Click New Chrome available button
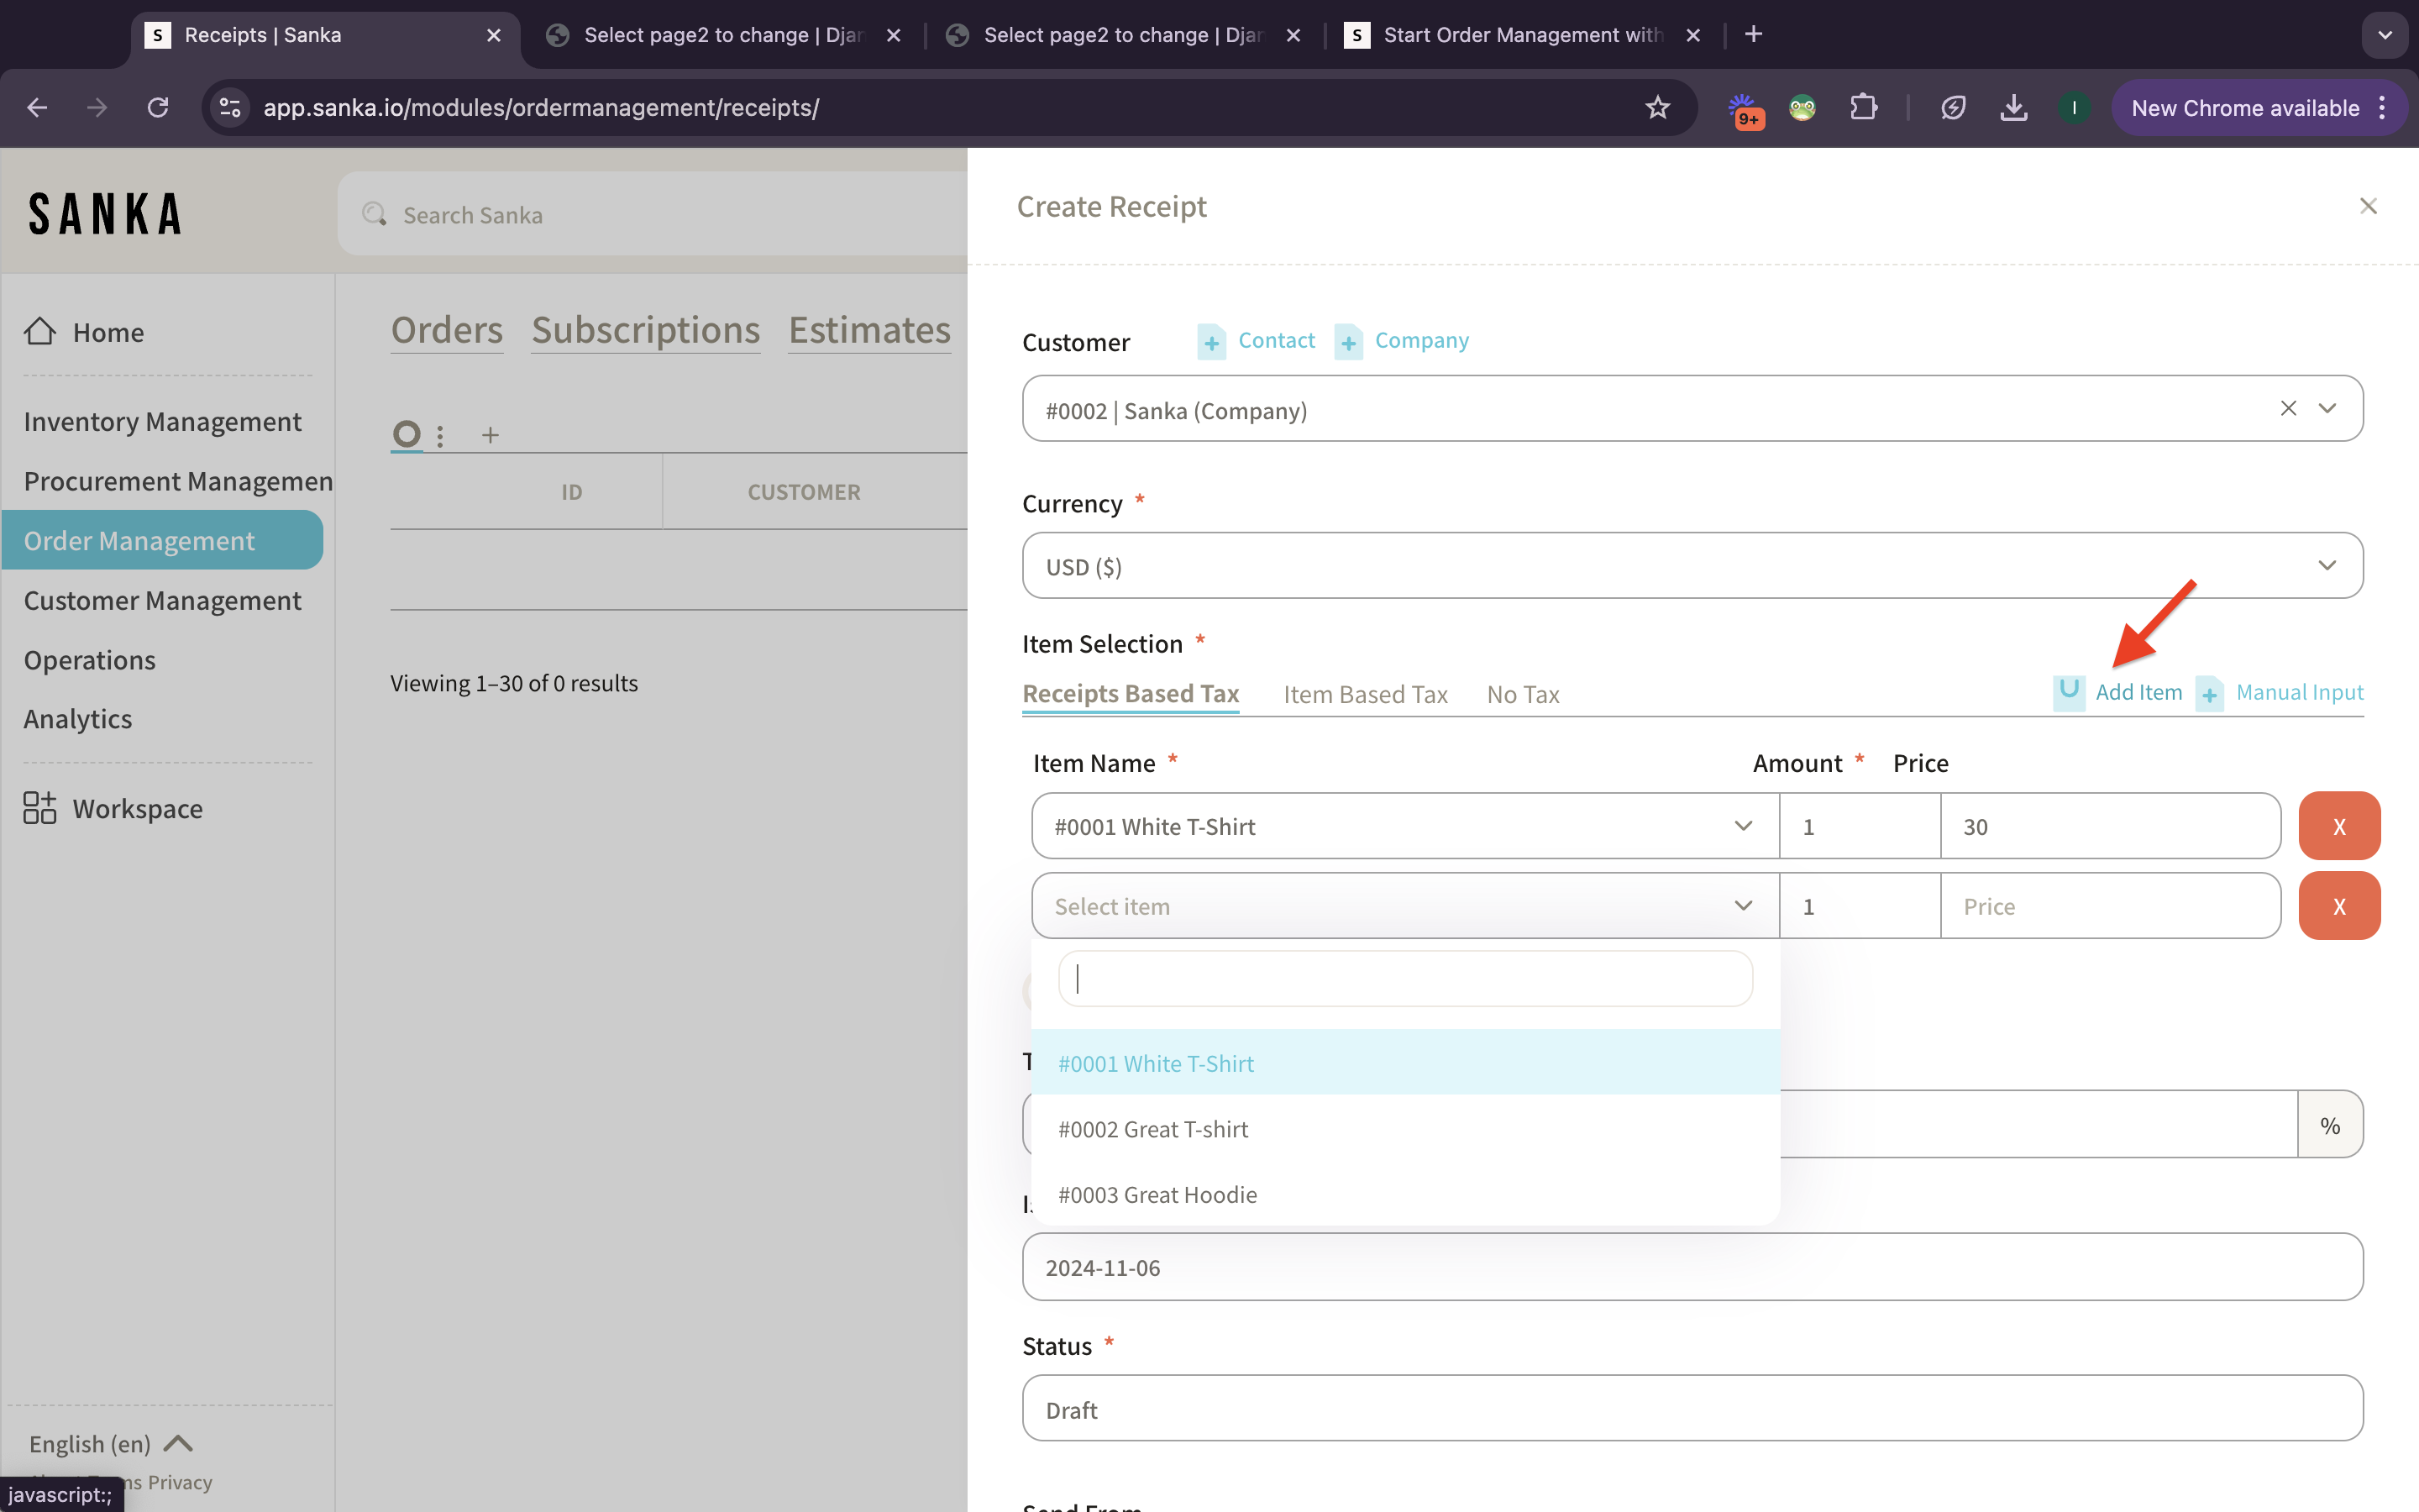This screenshot has height=1512, width=2419. coord(2259,107)
